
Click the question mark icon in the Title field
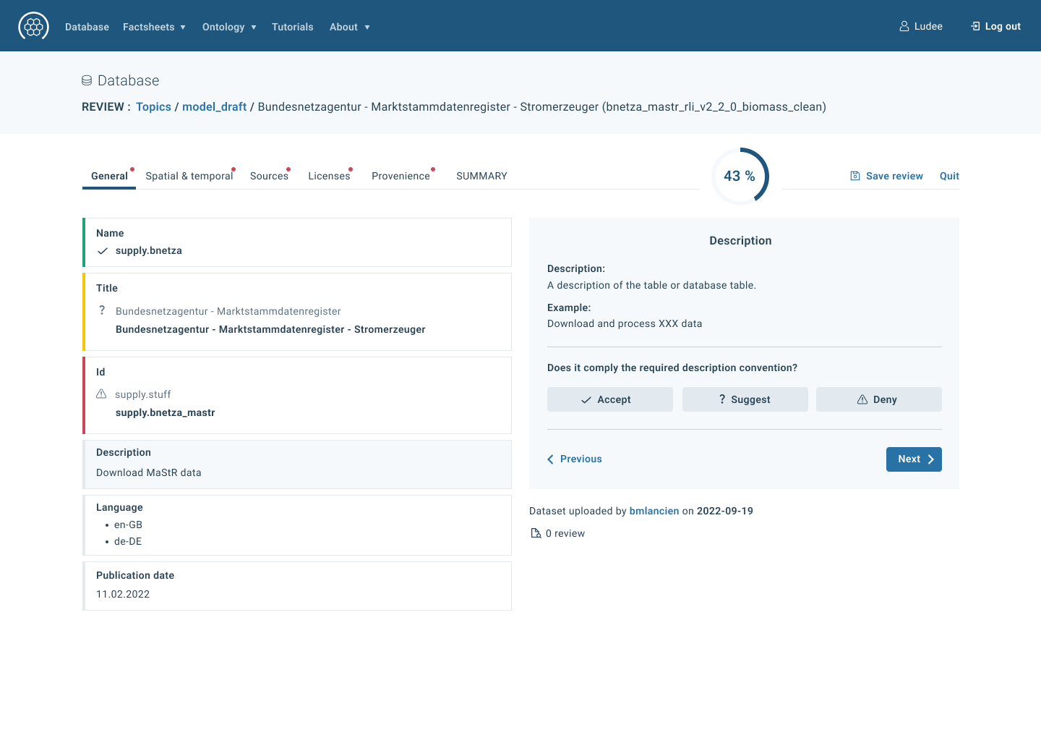[102, 310]
